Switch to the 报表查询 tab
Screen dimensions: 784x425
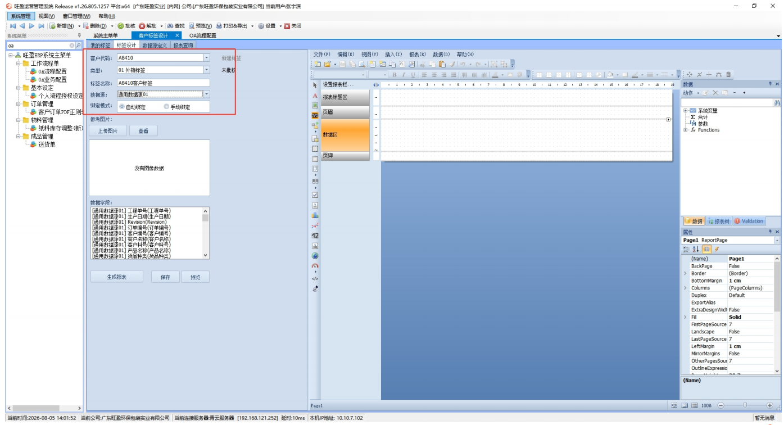click(183, 45)
